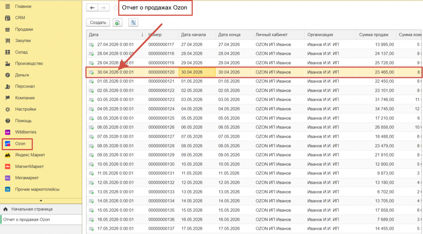Click the Дата начала cell 30.04.2026
Screen dimensions: 423x234
click(x=197, y=72)
